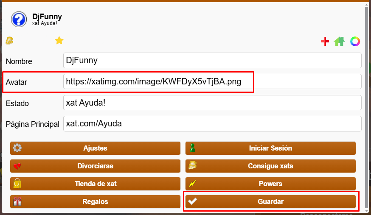Edit the Estado status field
This screenshot has height=215, width=371.
click(x=212, y=103)
